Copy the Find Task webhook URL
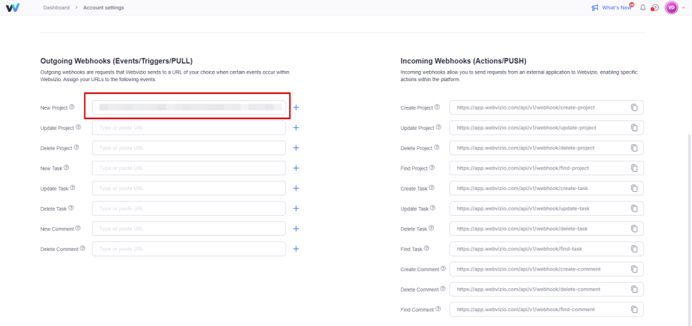Viewport: 692px width, 326px height. click(634, 250)
